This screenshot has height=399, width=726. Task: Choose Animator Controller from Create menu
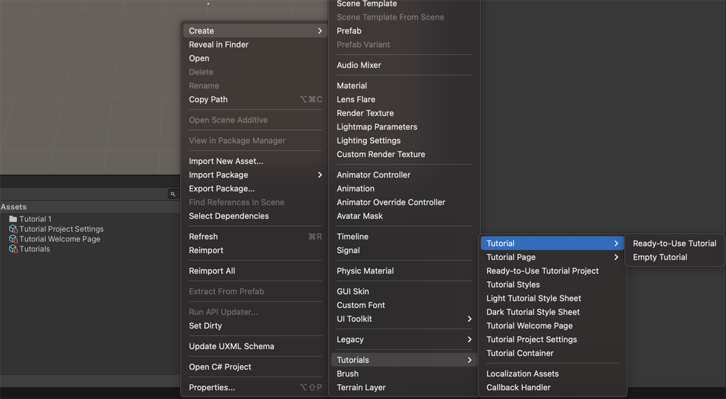click(x=374, y=175)
